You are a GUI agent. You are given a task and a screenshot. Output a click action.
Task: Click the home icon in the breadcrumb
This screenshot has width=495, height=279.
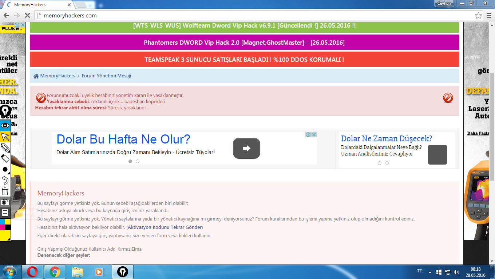[36, 76]
